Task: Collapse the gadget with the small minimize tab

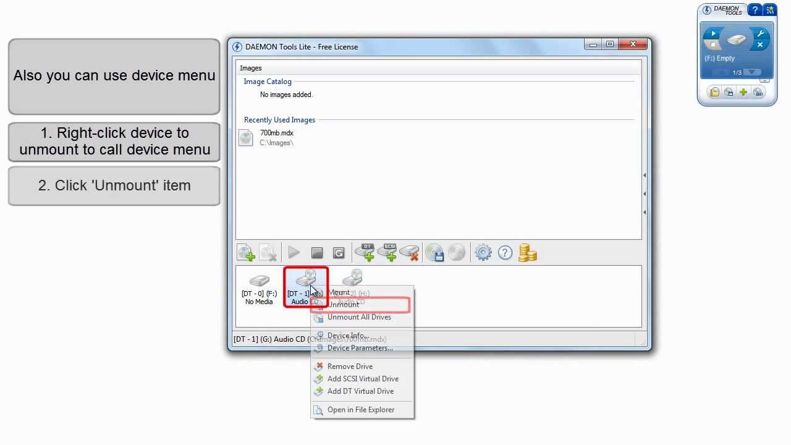Action: point(764,80)
